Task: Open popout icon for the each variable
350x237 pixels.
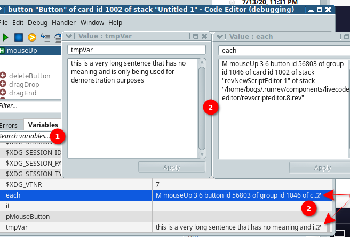Action: pyautogui.click(x=319, y=195)
